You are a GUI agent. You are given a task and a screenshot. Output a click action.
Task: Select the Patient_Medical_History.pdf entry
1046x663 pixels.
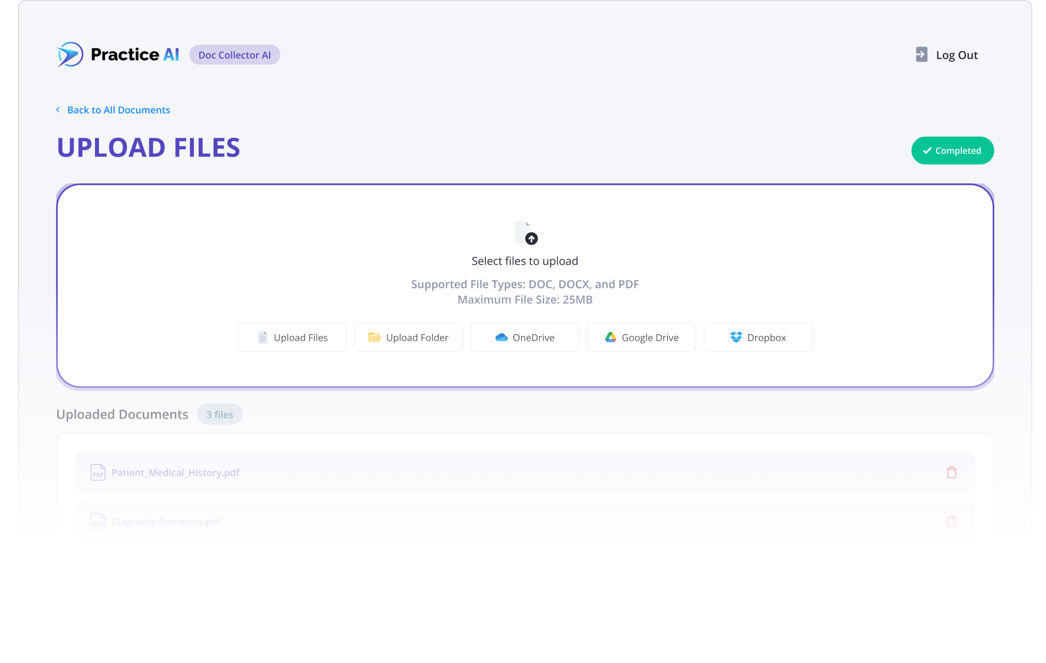point(175,472)
